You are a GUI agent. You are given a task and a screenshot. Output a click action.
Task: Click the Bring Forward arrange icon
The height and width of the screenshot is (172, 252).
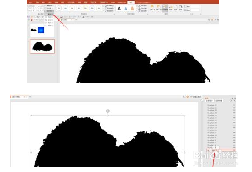coord(152,8)
